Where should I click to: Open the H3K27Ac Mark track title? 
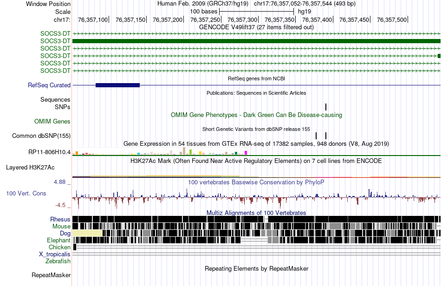(x=256, y=161)
